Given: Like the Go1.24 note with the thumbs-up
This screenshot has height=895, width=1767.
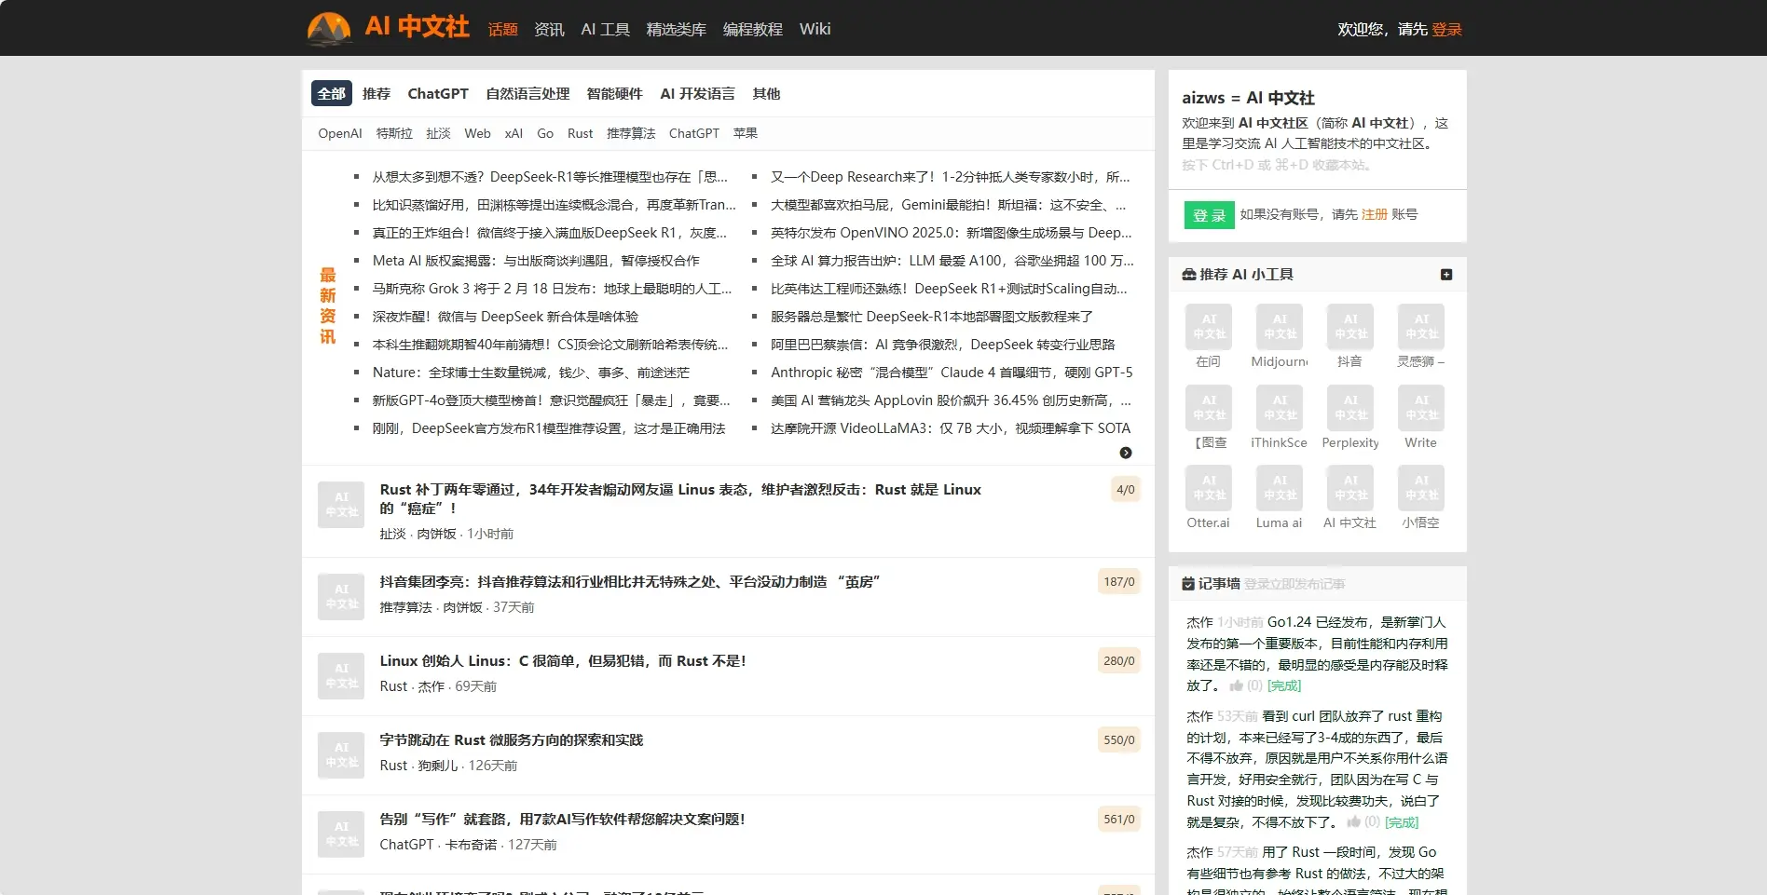Looking at the screenshot, I should click(1237, 685).
